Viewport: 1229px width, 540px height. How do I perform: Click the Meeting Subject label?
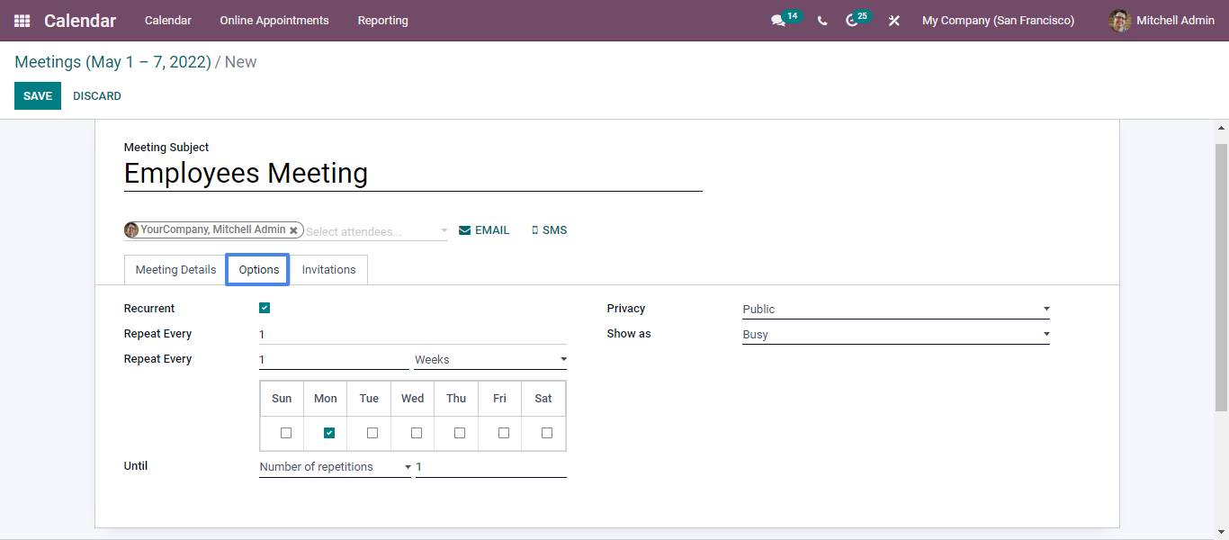tap(166, 148)
